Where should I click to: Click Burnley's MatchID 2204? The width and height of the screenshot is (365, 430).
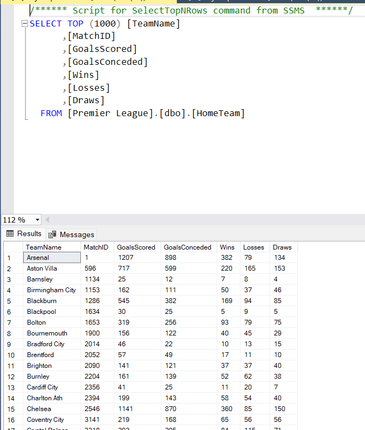click(97, 376)
